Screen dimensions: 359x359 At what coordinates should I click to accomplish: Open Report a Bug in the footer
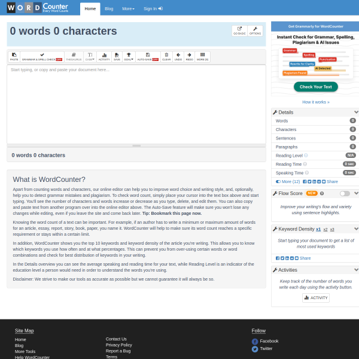118,351
